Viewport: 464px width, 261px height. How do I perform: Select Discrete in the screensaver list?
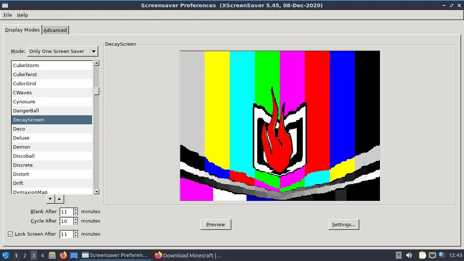(52, 165)
